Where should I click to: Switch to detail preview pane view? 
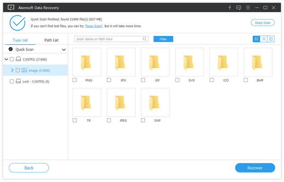(271, 39)
